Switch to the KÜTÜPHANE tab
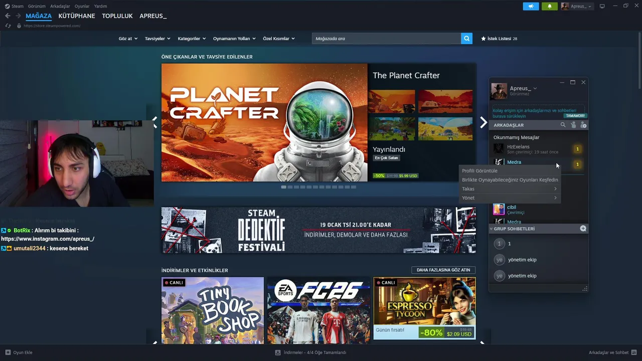 [x=77, y=16]
